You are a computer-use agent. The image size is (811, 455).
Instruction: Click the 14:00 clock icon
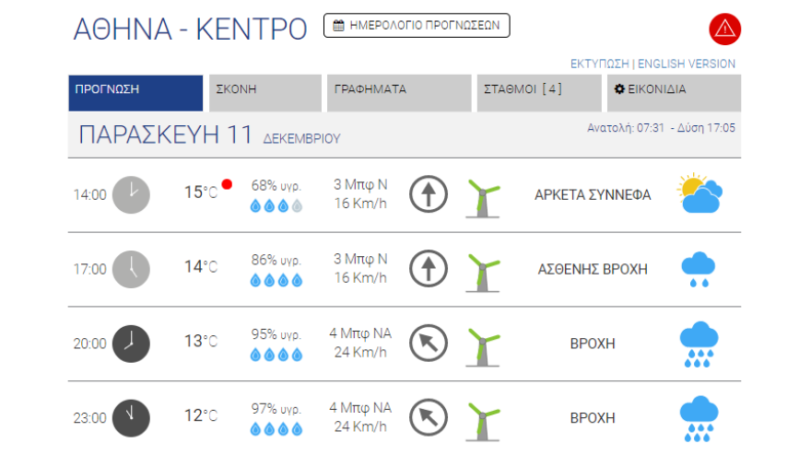point(131,194)
